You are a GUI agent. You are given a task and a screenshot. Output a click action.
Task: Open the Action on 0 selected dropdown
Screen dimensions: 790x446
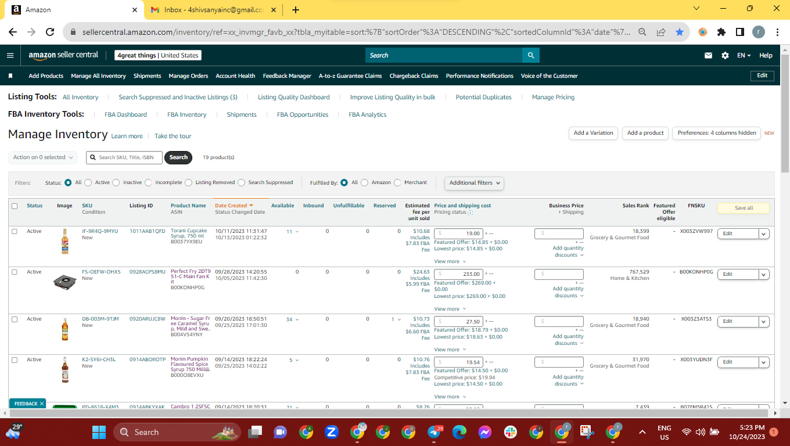(43, 157)
